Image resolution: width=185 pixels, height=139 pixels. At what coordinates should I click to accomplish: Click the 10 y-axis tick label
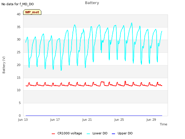pos(18,90)
